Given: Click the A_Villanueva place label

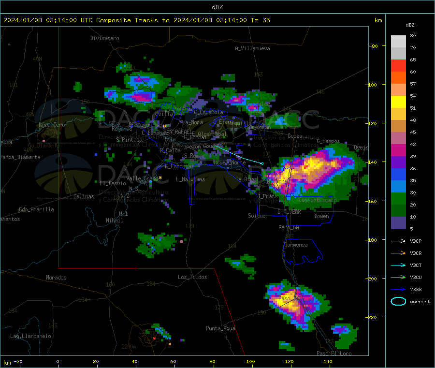Looking at the screenshot, I should tap(252, 48).
